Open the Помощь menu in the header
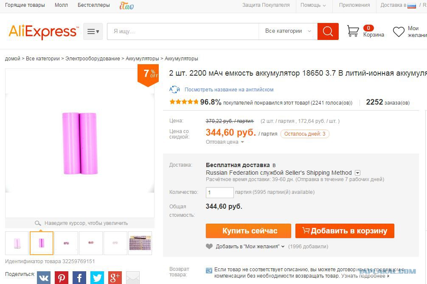427x284 pixels. pos(313,5)
